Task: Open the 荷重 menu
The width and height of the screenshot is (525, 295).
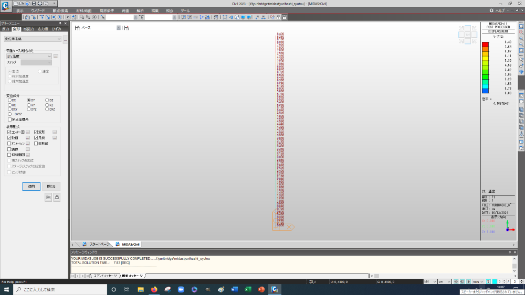Action: point(125,10)
